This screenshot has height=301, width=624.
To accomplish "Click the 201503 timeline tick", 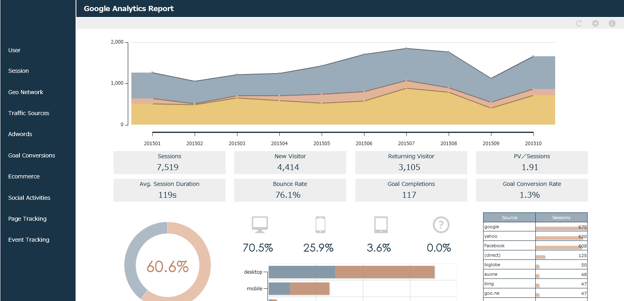I will click(237, 143).
